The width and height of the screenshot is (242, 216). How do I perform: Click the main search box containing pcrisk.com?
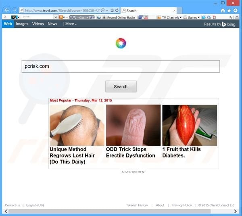pos(121,66)
